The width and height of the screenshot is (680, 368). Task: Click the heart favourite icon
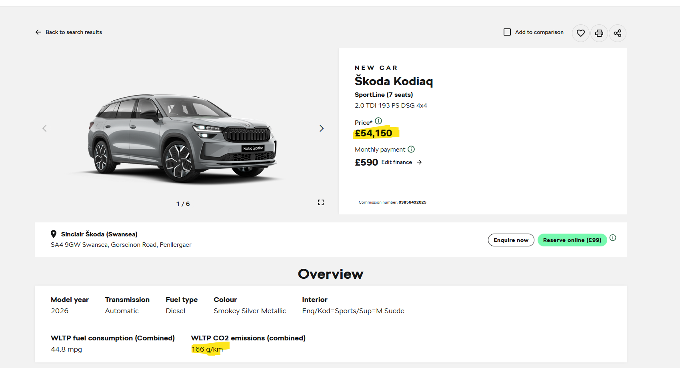click(x=581, y=33)
